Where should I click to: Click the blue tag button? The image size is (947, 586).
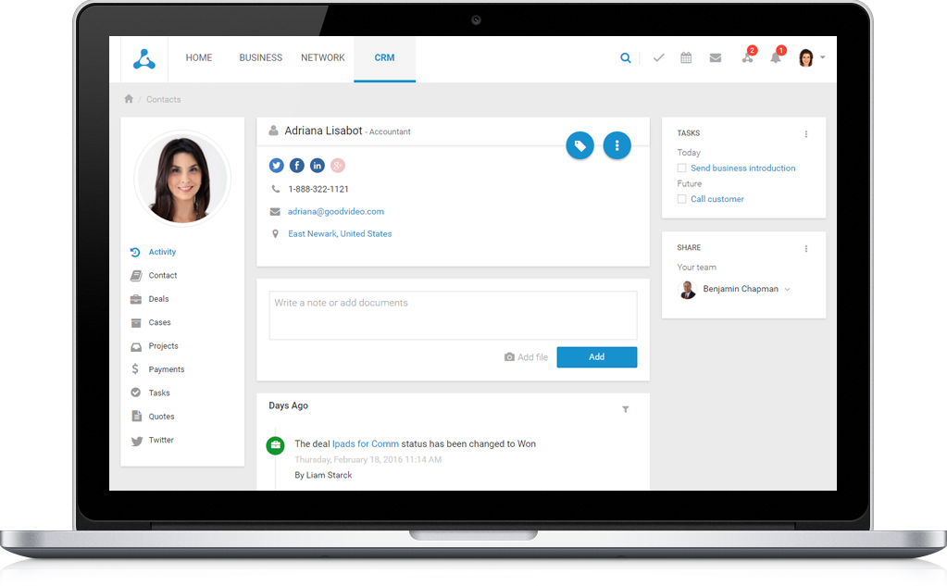(579, 145)
